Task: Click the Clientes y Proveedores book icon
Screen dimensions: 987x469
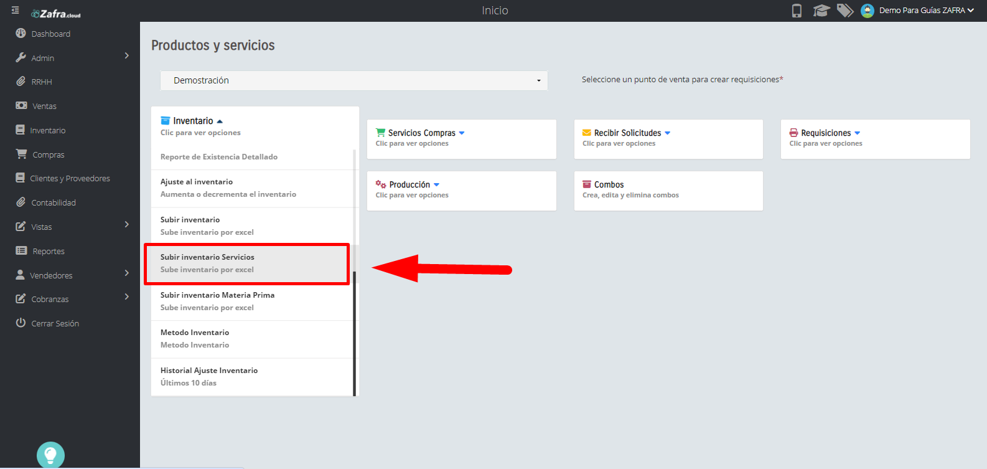Action: [20, 178]
